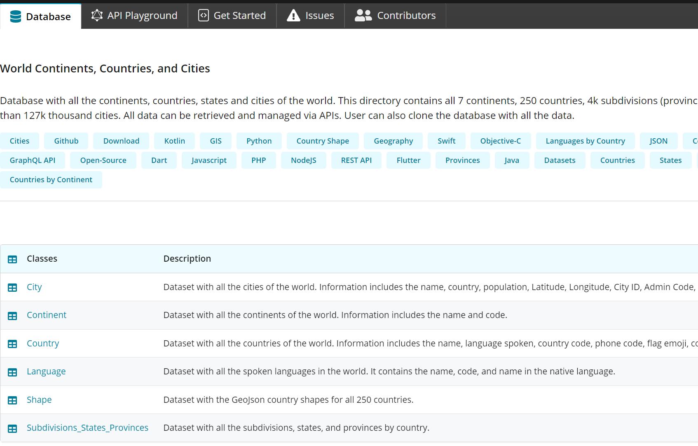
Task: Click the table icon beside Language
Action: pyautogui.click(x=12, y=372)
